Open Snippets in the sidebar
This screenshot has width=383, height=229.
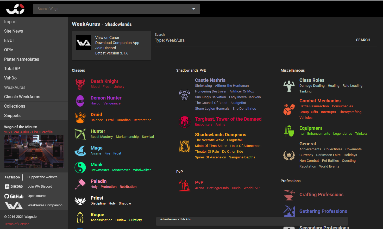pyautogui.click(x=34, y=116)
